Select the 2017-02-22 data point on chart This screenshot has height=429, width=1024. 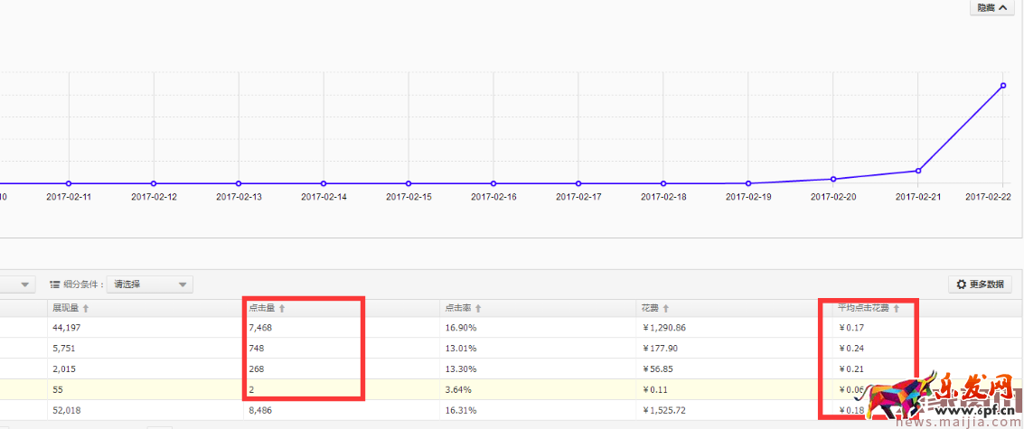click(1003, 86)
